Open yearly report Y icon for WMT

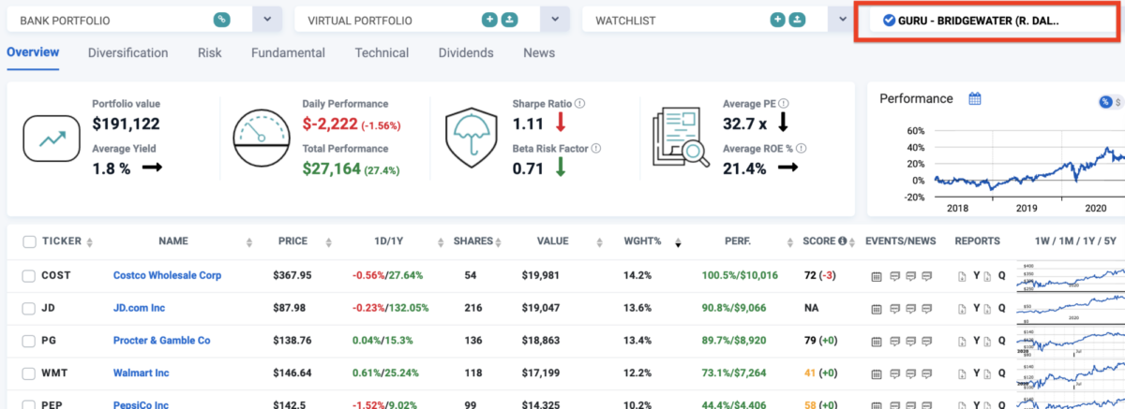pos(976,373)
